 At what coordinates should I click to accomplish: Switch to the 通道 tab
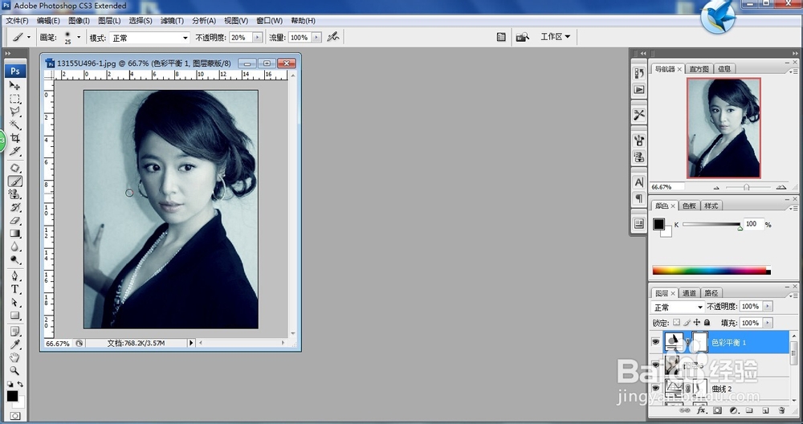(689, 293)
